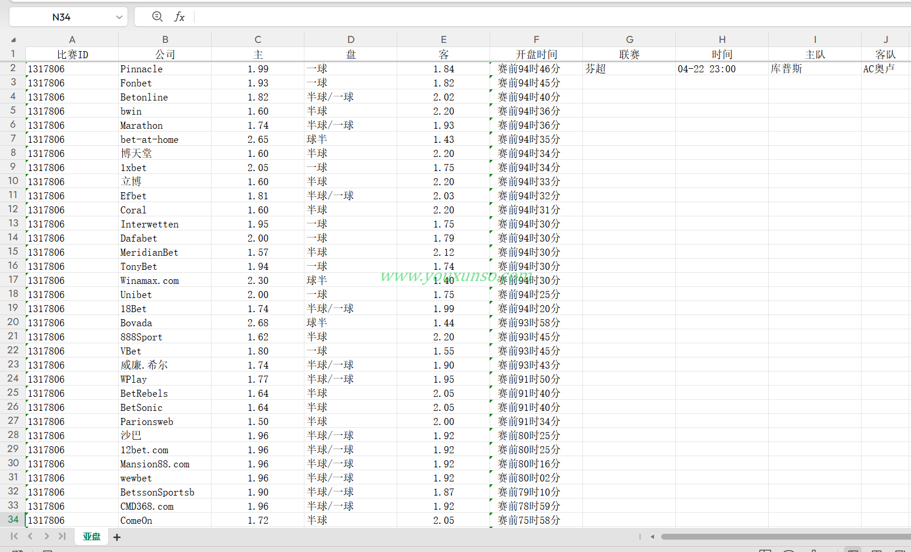Select the MeridianBet company cell
Image resolution: width=911 pixels, height=552 pixels.
[x=165, y=252]
